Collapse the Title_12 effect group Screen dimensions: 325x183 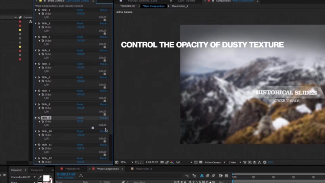(36, 158)
